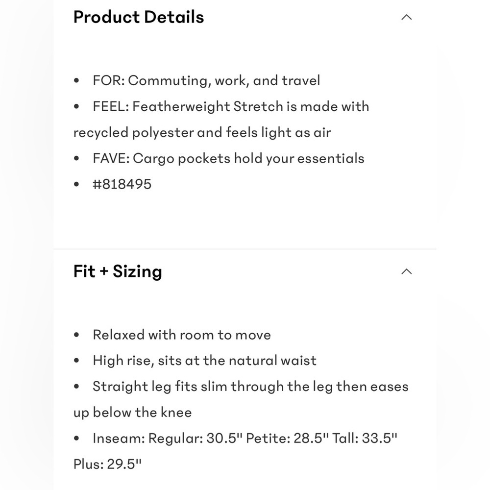The image size is (490, 490).
Task: Collapse the Fit + Sizing chevron arrow
Action: [x=406, y=271]
